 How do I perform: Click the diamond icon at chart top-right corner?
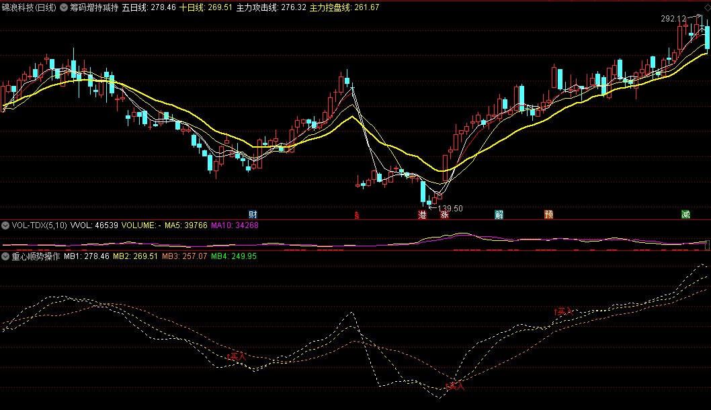tap(708, 7)
